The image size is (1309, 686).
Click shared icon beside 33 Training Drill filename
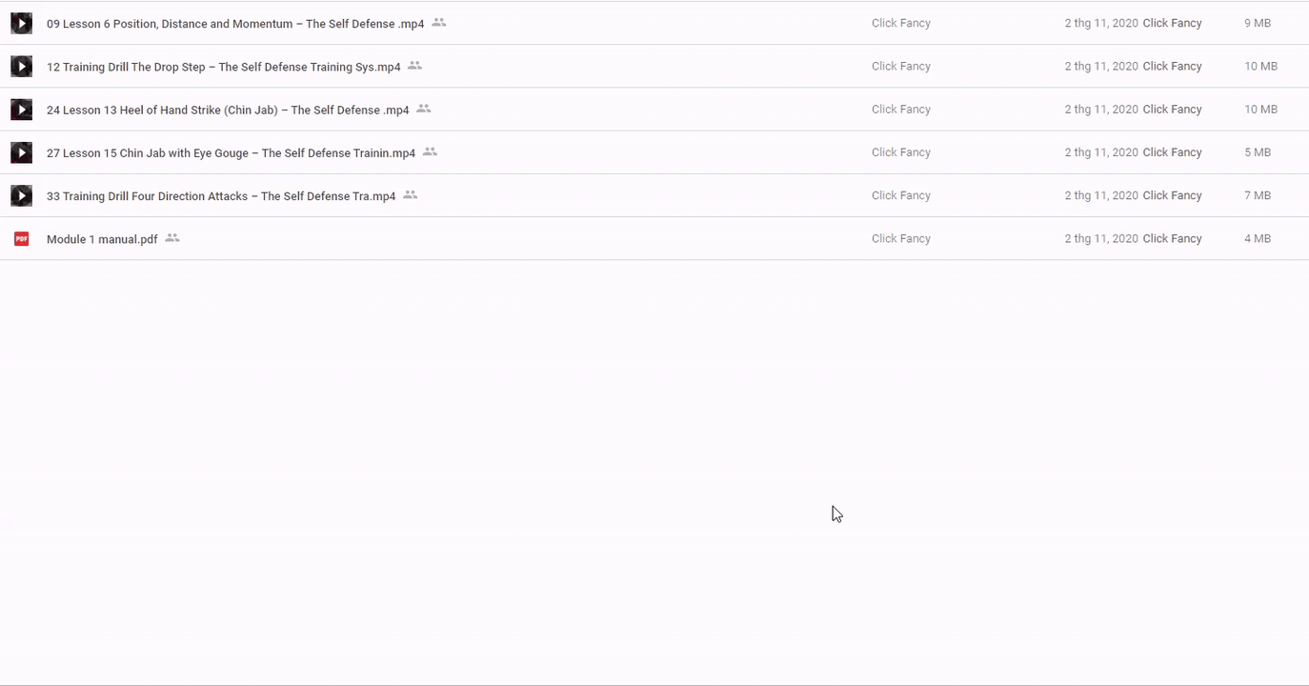click(x=411, y=194)
